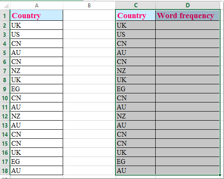Select column B header
Image resolution: width=224 pixels, height=179 pixels.
pos(89,6)
